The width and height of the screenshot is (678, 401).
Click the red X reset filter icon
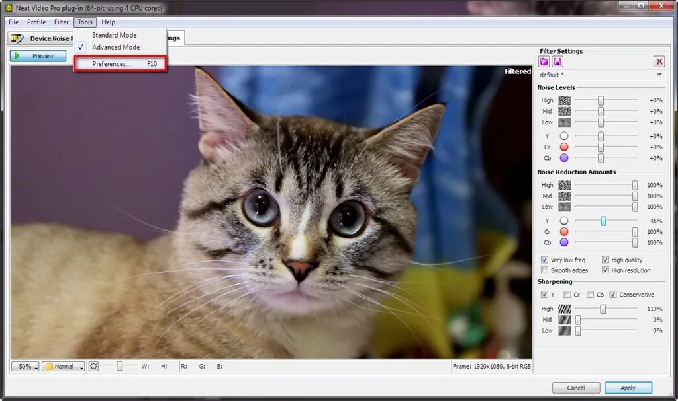coord(659,61)
